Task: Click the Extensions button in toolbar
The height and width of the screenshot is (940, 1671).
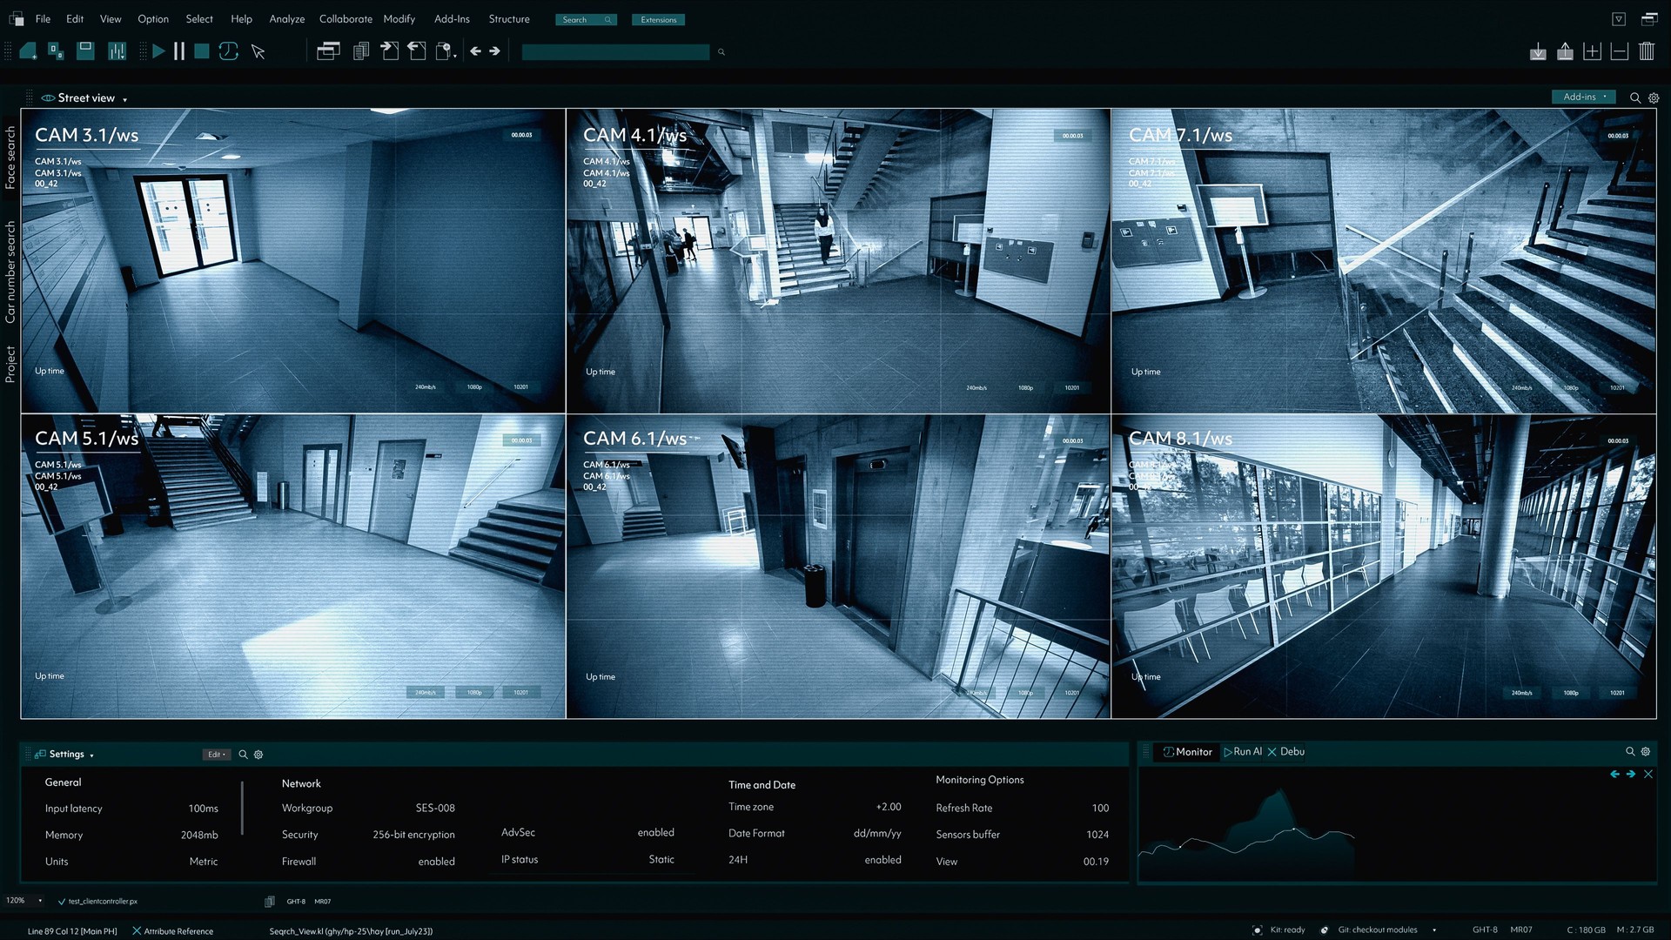Action: [658, 19]
